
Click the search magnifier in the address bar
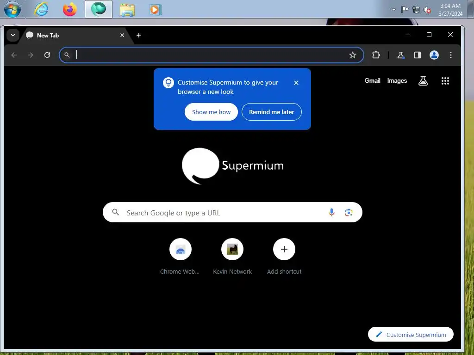pyautogui.click(x=67, y=55)
